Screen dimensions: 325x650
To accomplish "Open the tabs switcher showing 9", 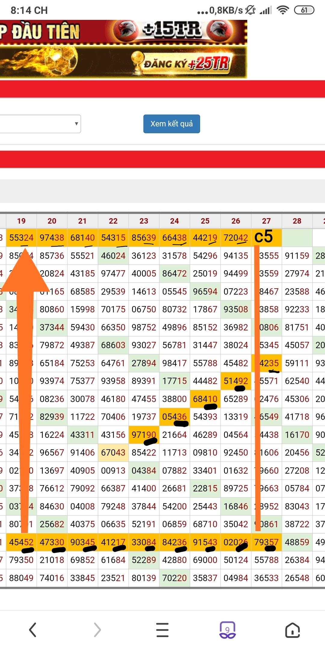I will click(227, 630).
